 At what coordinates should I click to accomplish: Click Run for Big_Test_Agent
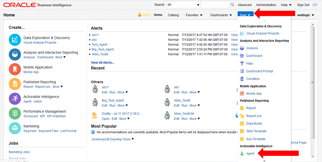click(112, 106)
